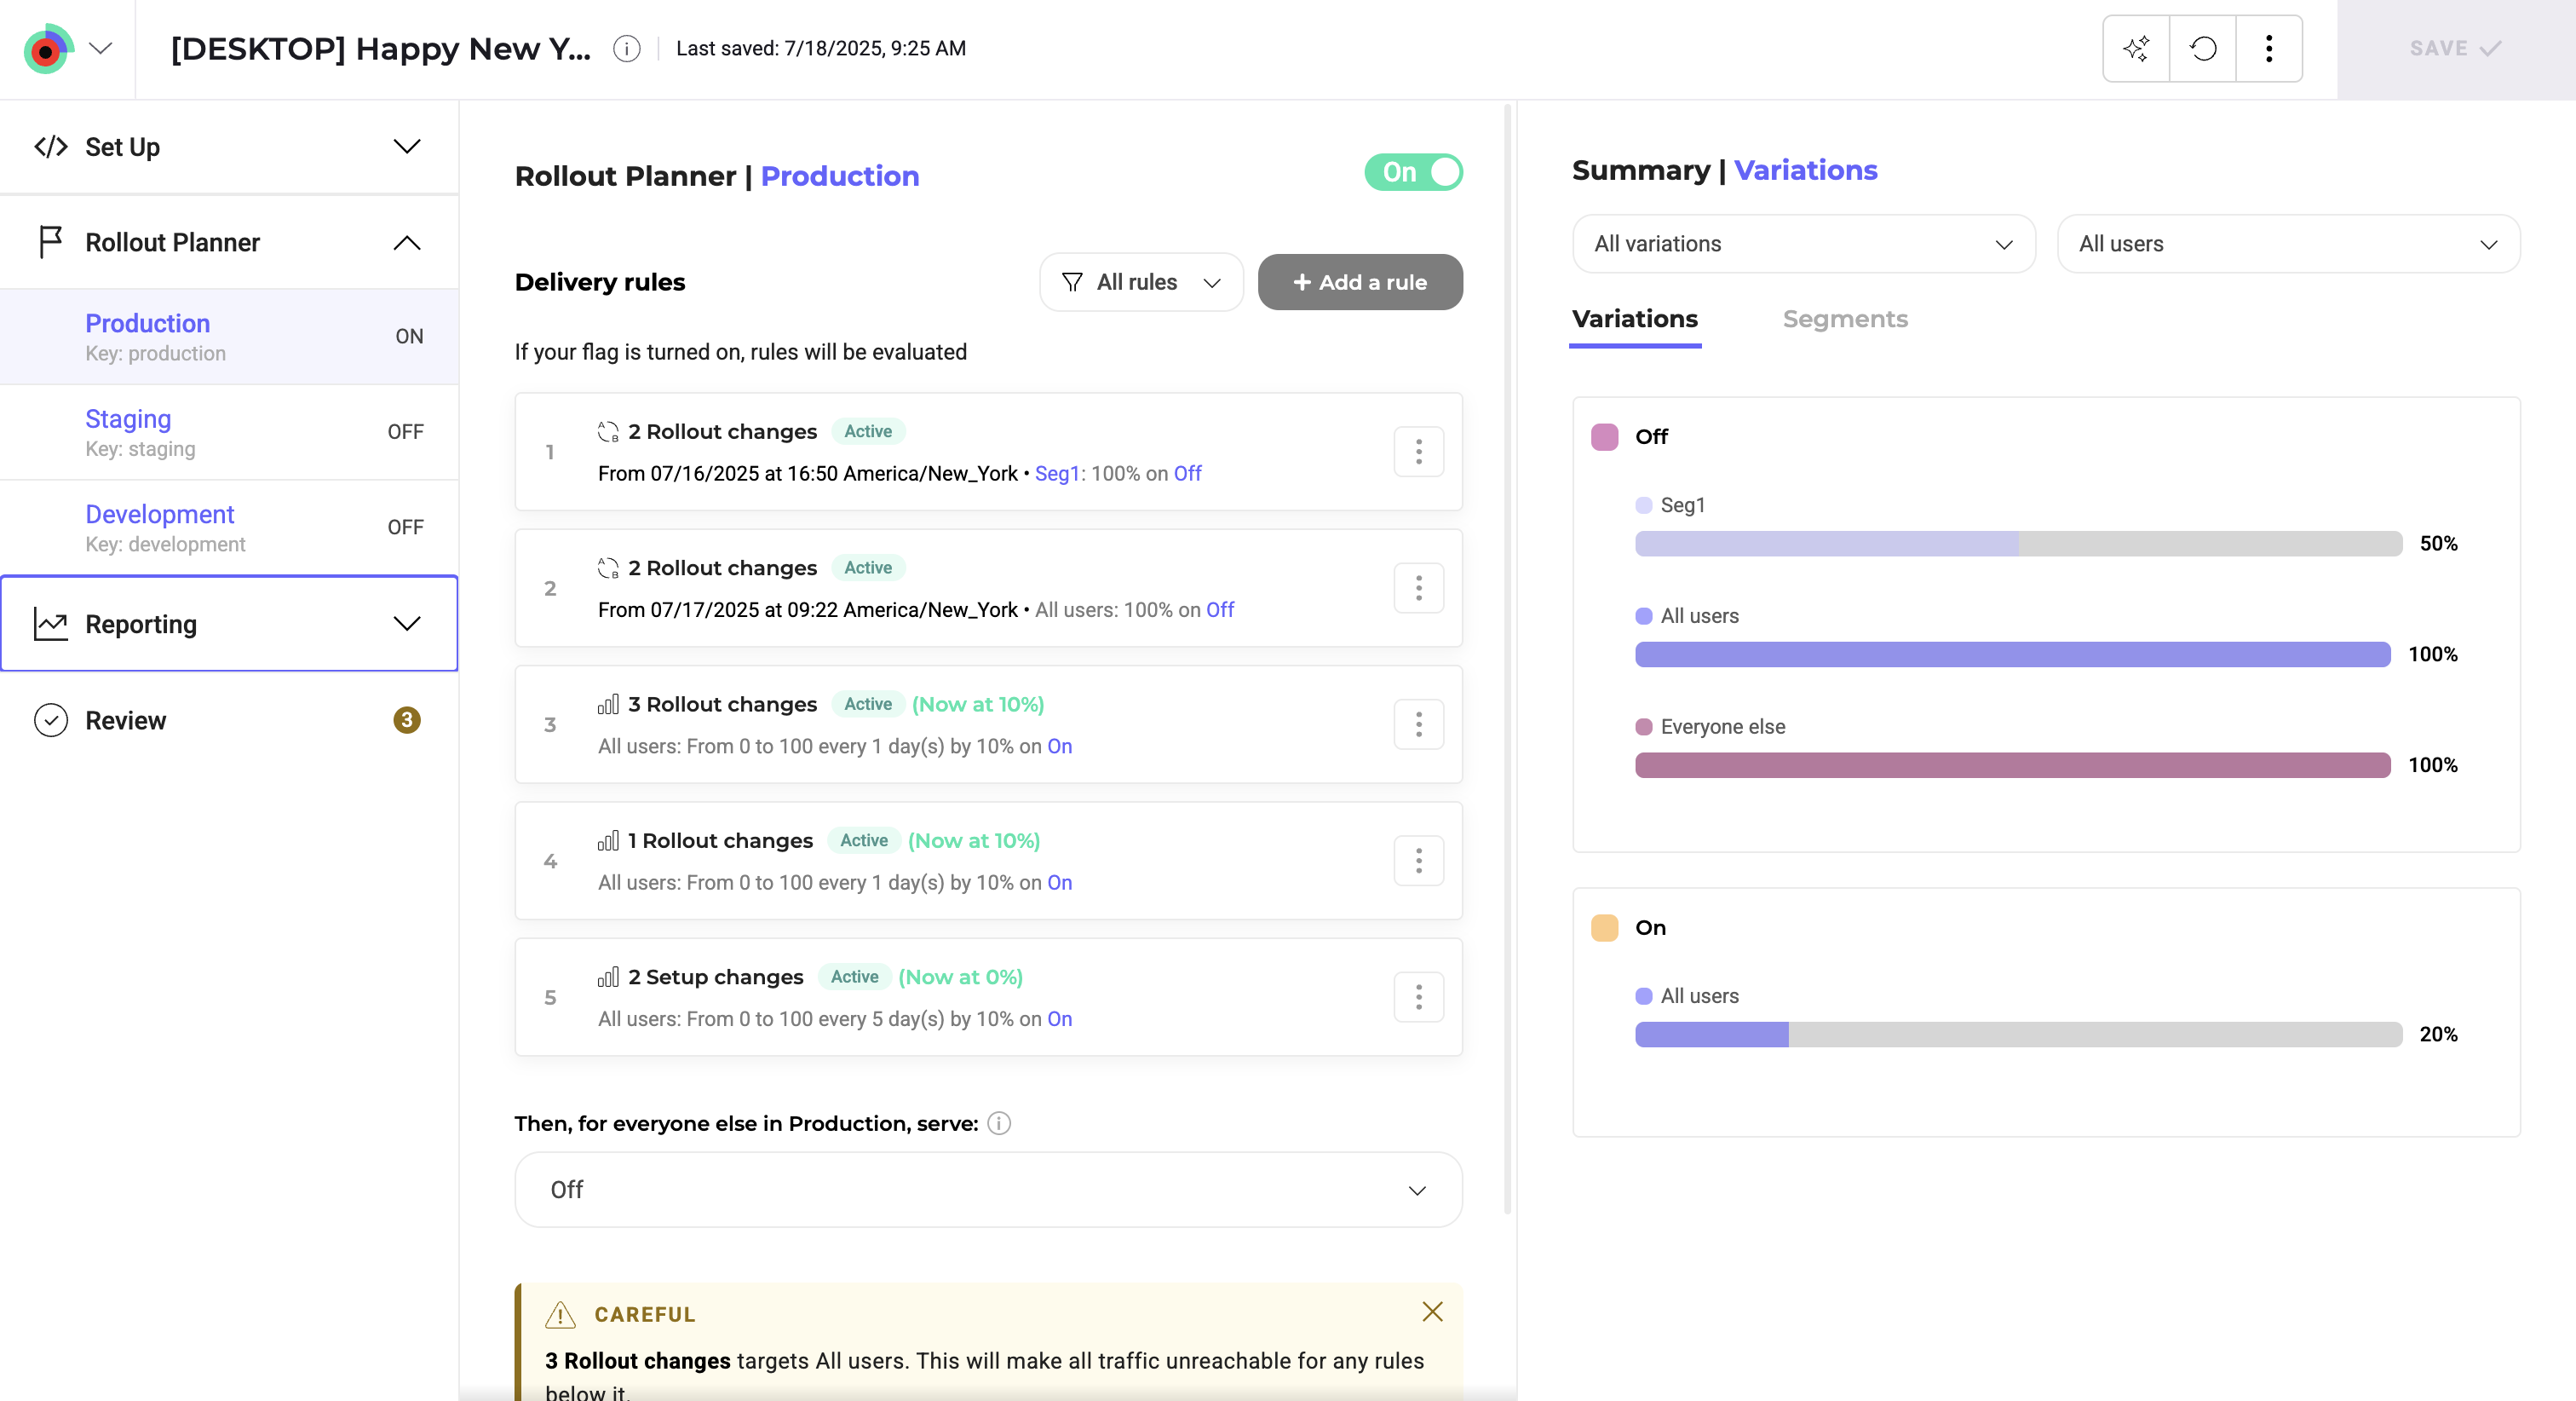
Task: Expand the Reporting sidebar section
Action: pyautogui.click(x=229, y=624)
